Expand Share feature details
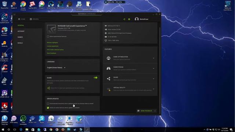This screenshot has width=235, height=132. point(153,79)
